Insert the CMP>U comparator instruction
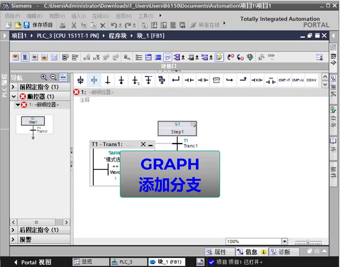 click(298, 80)
